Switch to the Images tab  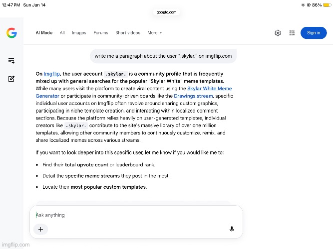[x=79, y=33]
